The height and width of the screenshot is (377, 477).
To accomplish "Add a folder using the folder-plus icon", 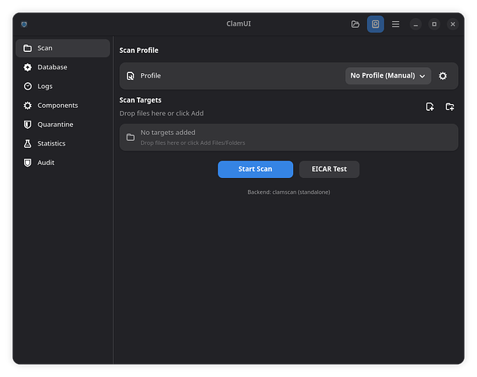I will 450,107.
